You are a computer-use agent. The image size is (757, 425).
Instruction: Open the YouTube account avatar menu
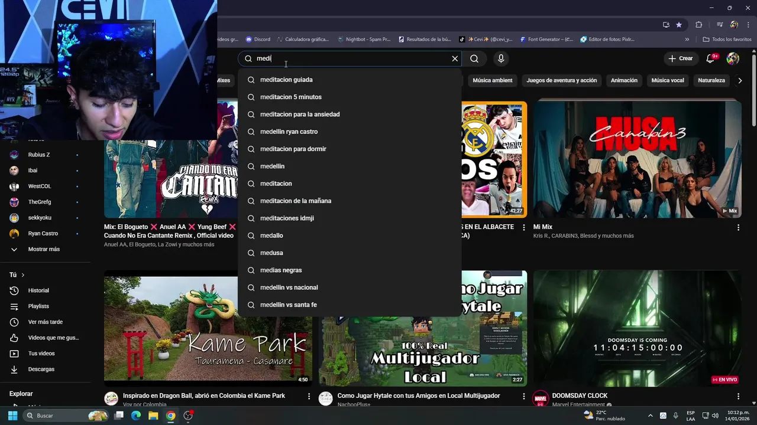[x=733, y=58]
